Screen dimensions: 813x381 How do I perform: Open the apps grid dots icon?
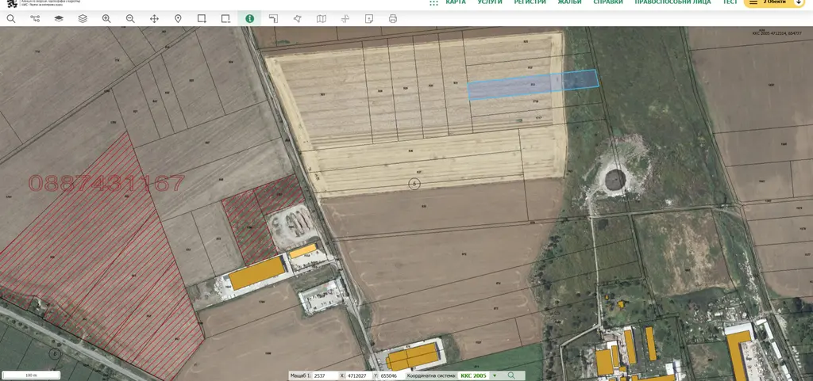pyautogui.click(x=433, y=3)
